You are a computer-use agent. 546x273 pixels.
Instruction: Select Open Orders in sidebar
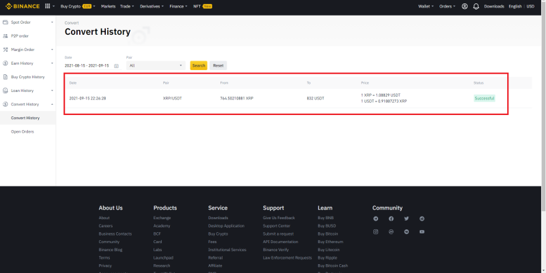23,131
